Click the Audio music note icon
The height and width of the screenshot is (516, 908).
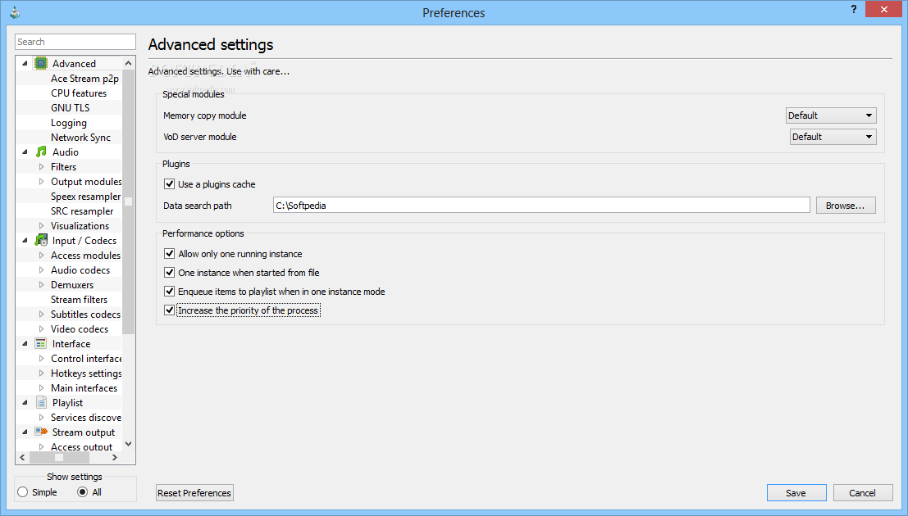(41, 152)
